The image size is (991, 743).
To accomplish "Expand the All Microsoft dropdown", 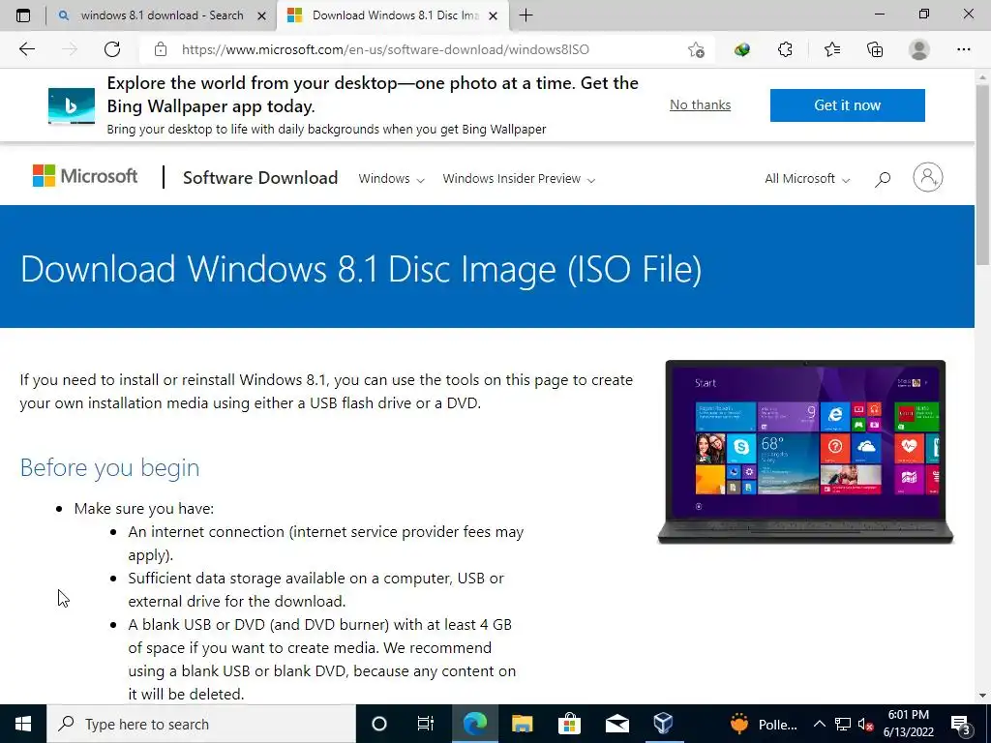I will (807, 179).
